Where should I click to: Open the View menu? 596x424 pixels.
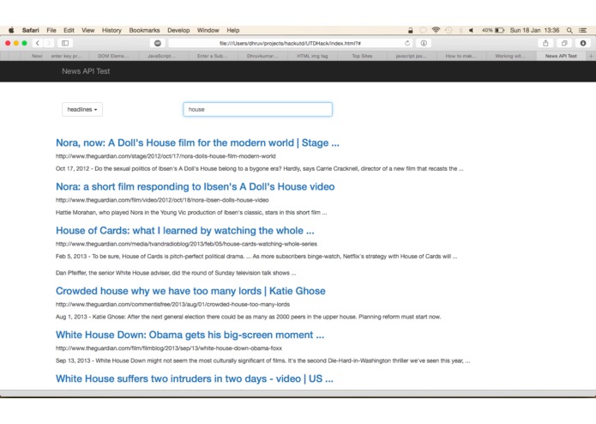click(87, 30)
